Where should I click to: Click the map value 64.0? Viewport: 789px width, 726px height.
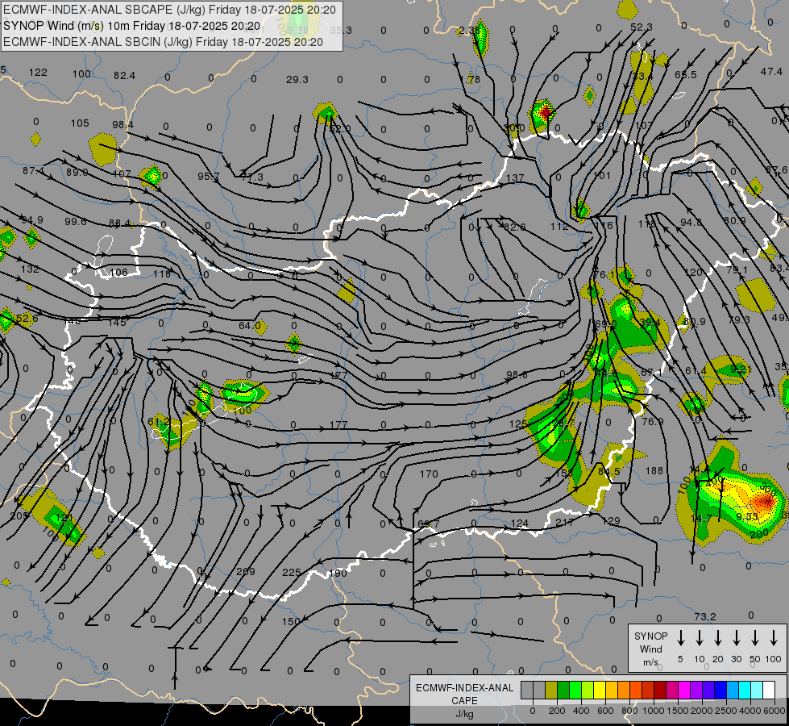pyautogui.click(x=250, y=325)
